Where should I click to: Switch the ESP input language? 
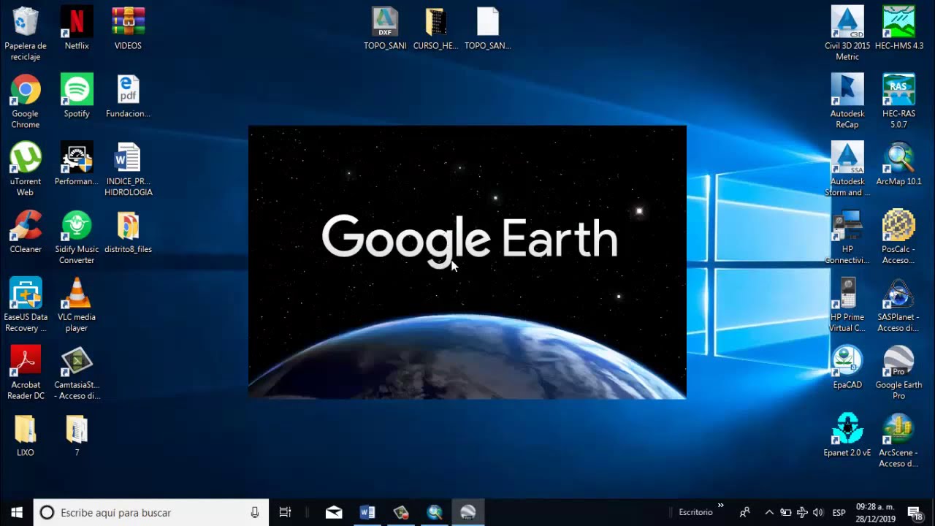[x=839, y=512]
